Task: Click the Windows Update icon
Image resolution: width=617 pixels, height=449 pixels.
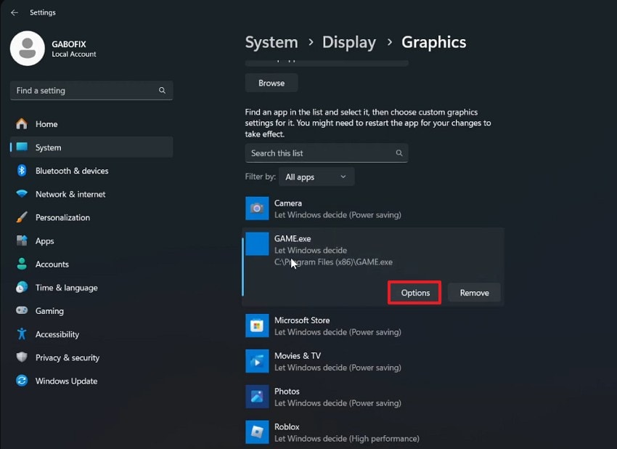Action: pos(20,381)
